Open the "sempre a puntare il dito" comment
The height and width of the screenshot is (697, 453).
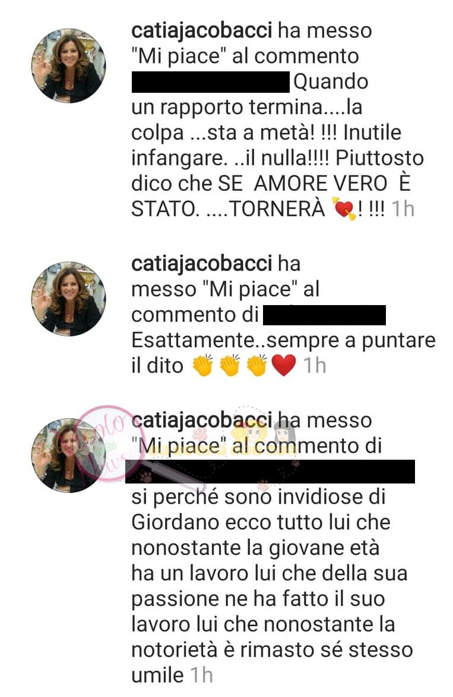click(284, 353)
